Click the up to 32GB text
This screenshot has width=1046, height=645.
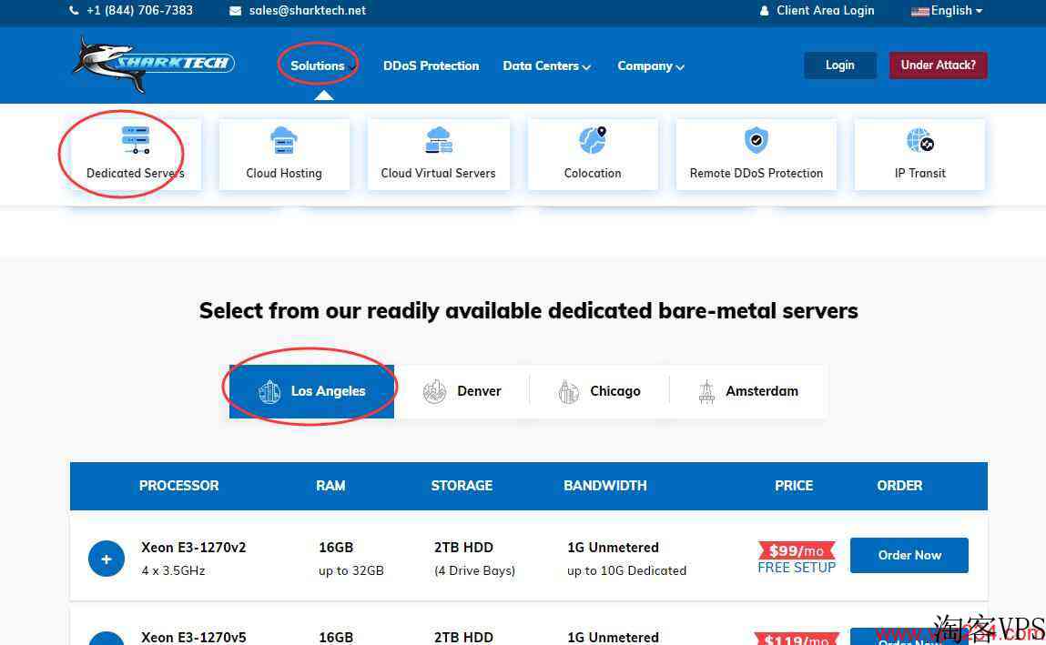coord(350,570)
